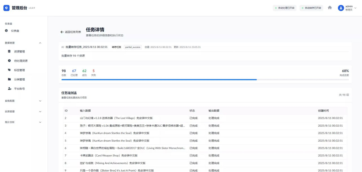Click the blue task progress bar
This screenshot has width=362, height=172.
159,80
